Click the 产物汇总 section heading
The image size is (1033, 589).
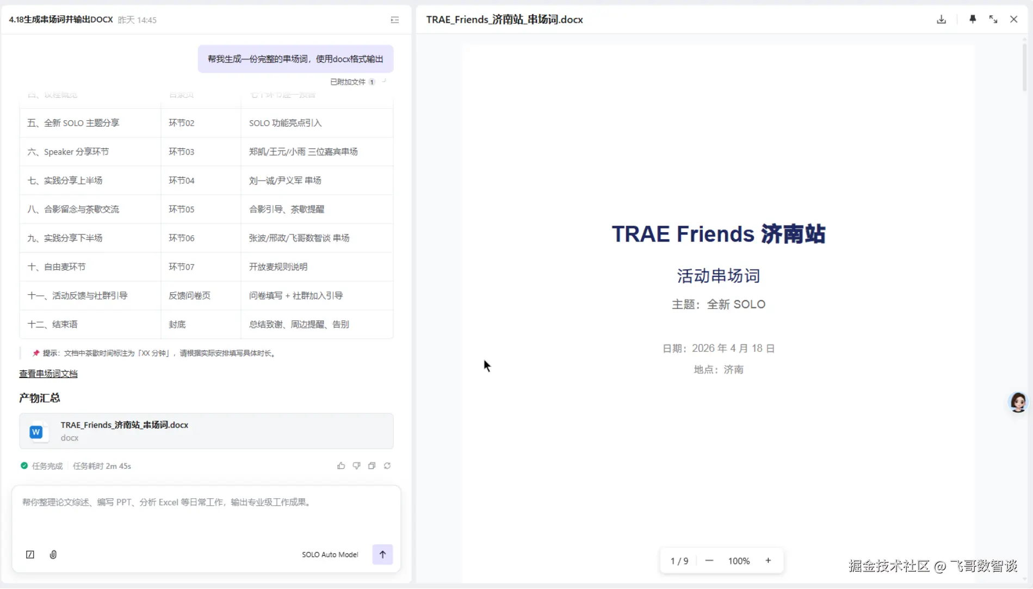click(40, 398)
